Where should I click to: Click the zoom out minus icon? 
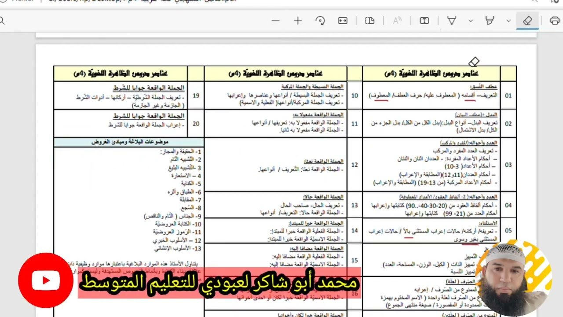(x=276, y=21)
